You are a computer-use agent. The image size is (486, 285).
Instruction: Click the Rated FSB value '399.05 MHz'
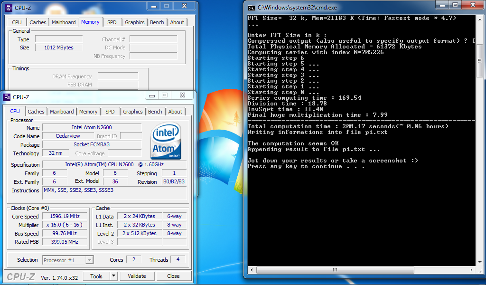coord(65,242)
